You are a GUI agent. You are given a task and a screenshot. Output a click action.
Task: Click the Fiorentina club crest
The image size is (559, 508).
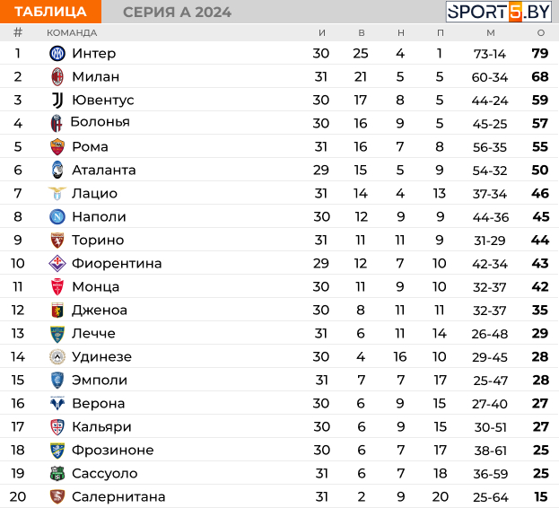tap(57, 263)
